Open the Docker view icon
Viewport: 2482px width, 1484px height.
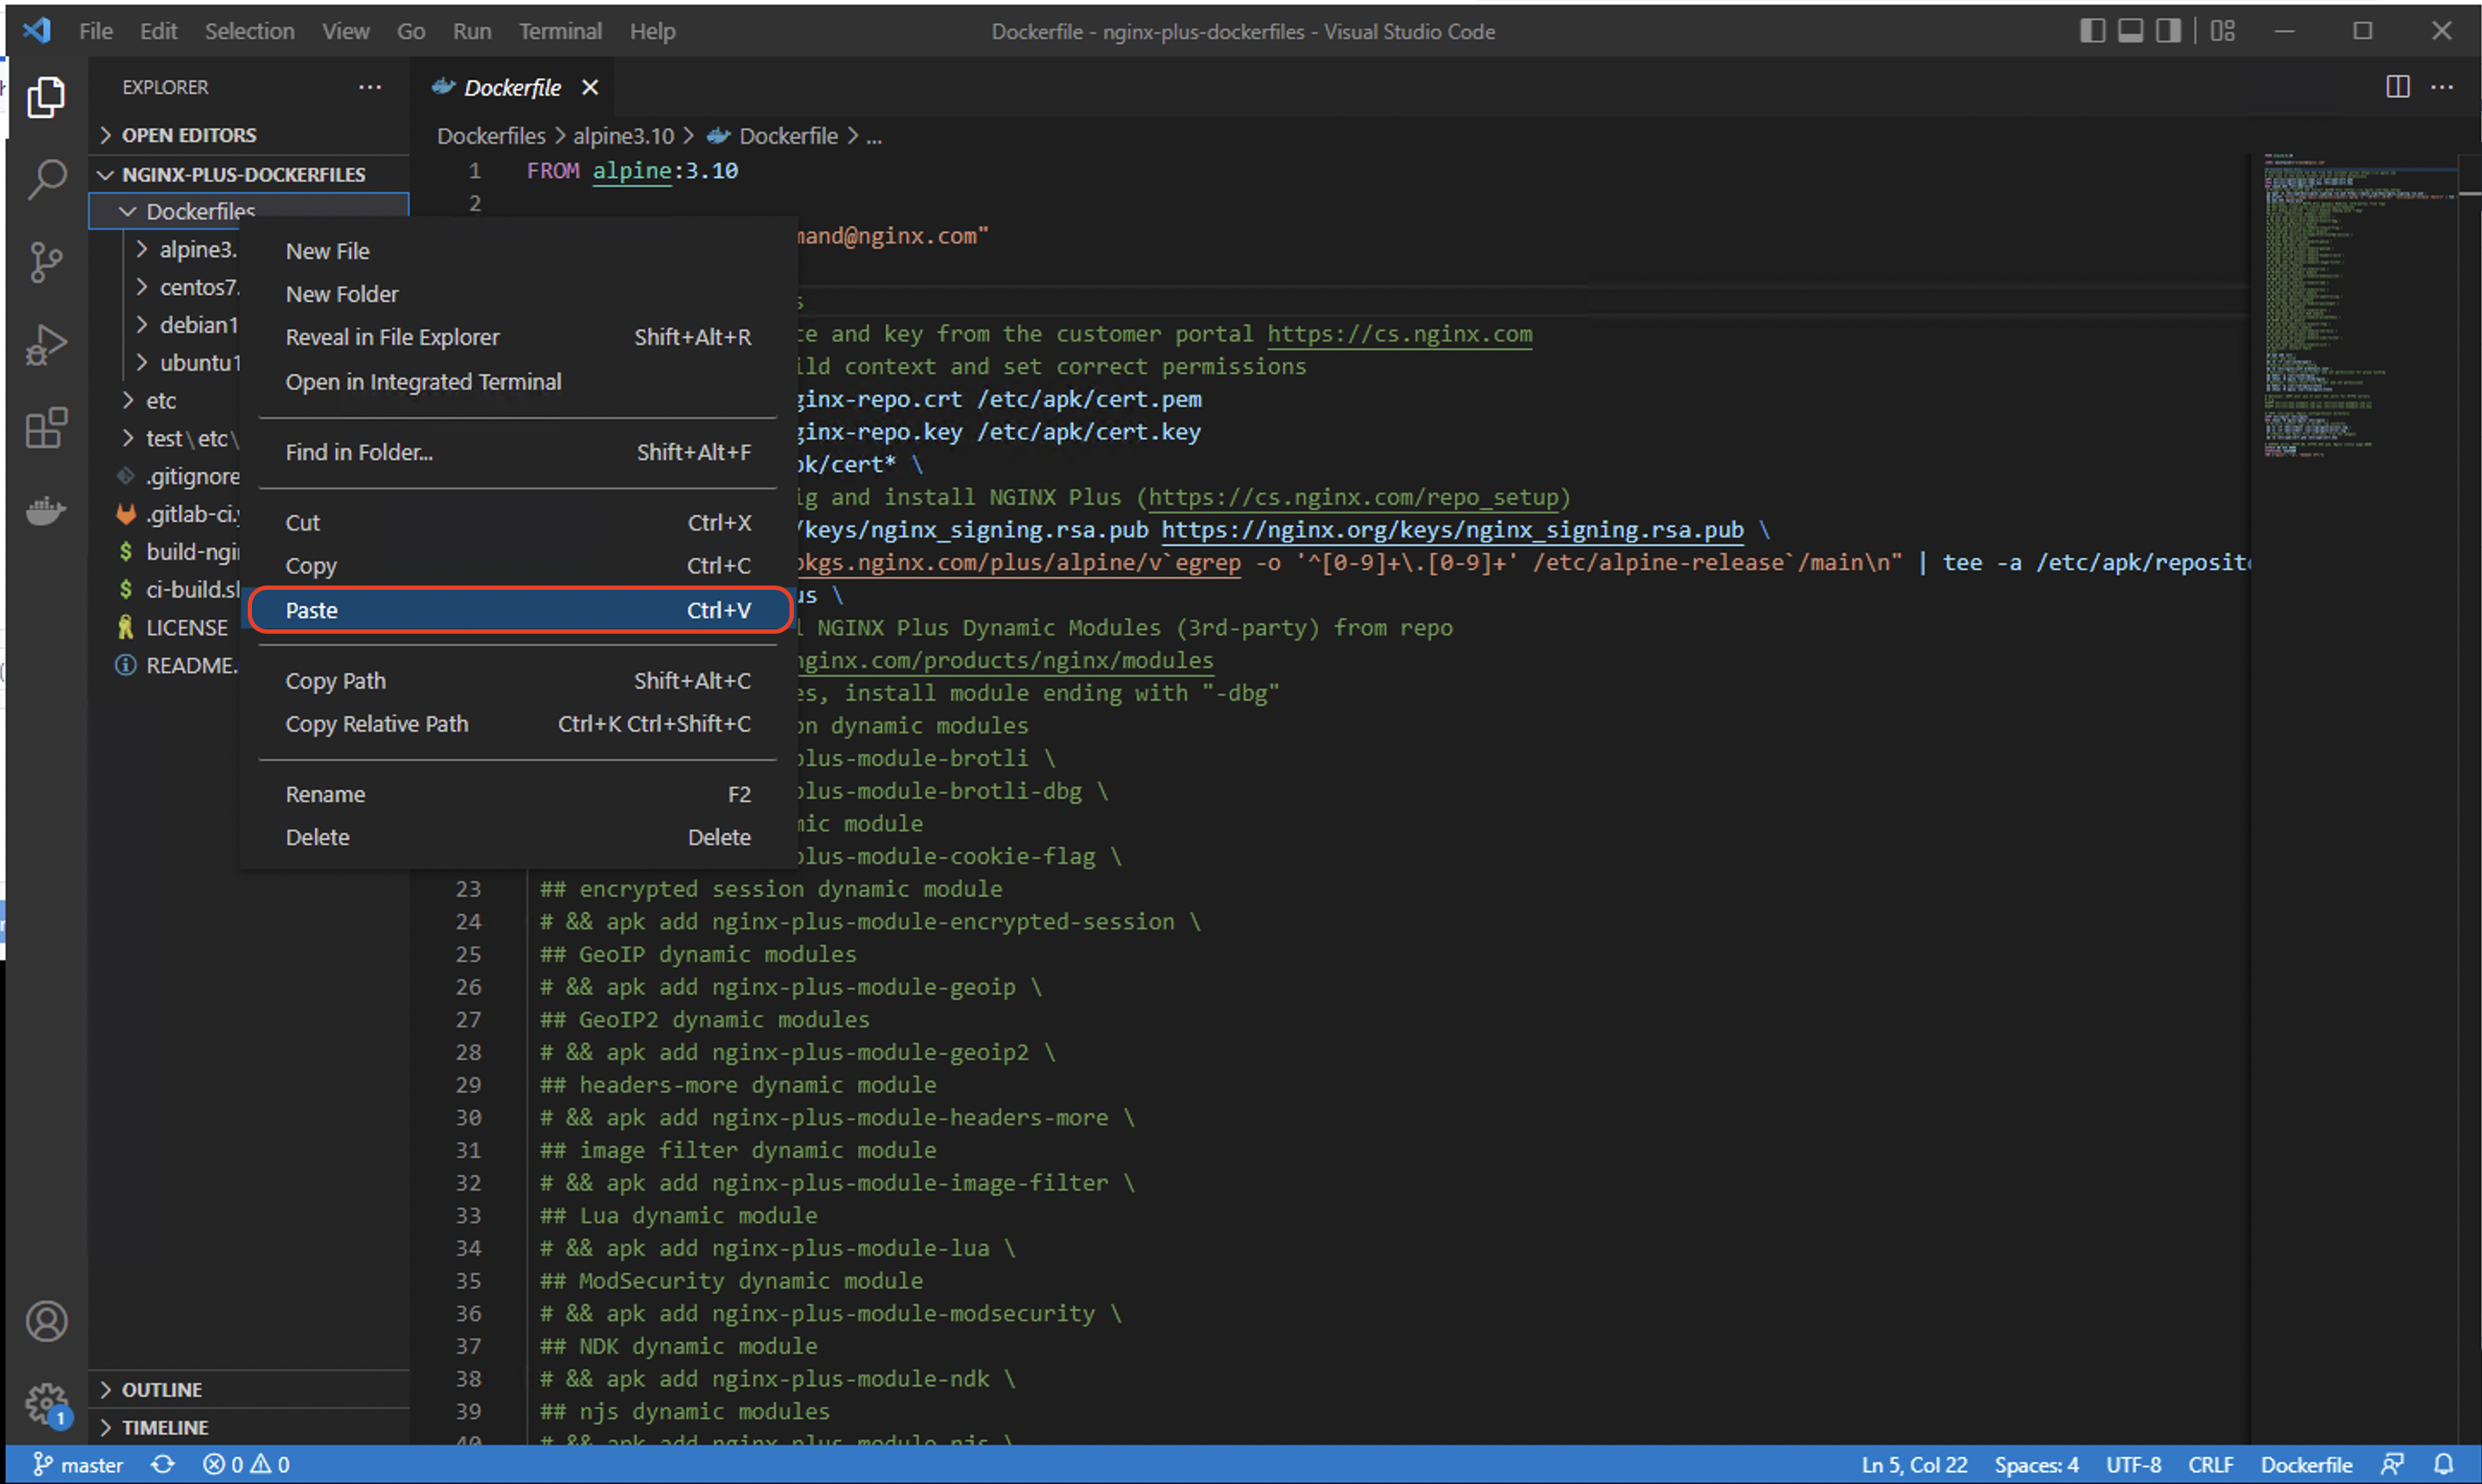coord(46,511)
